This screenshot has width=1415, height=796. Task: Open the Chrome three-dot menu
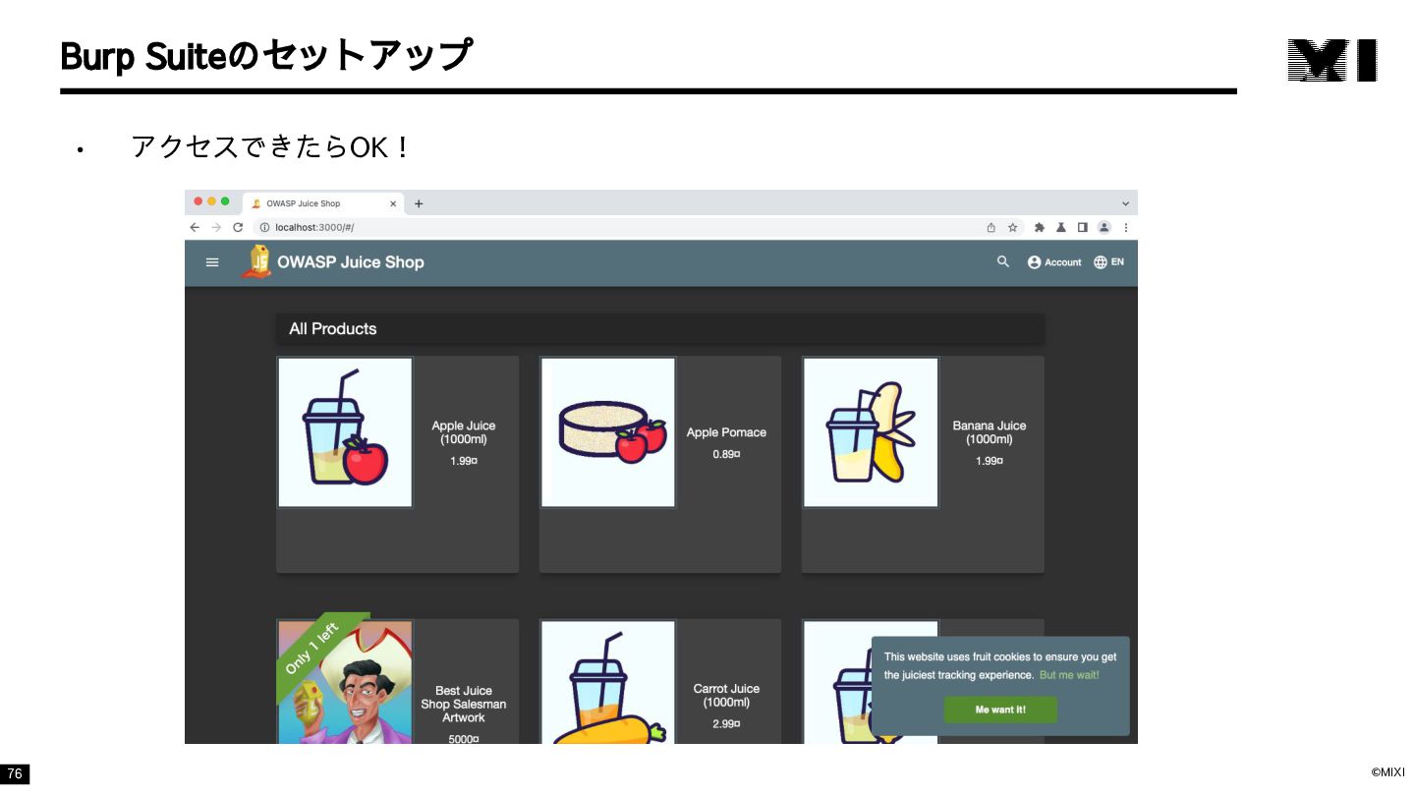pos(1126,227)
